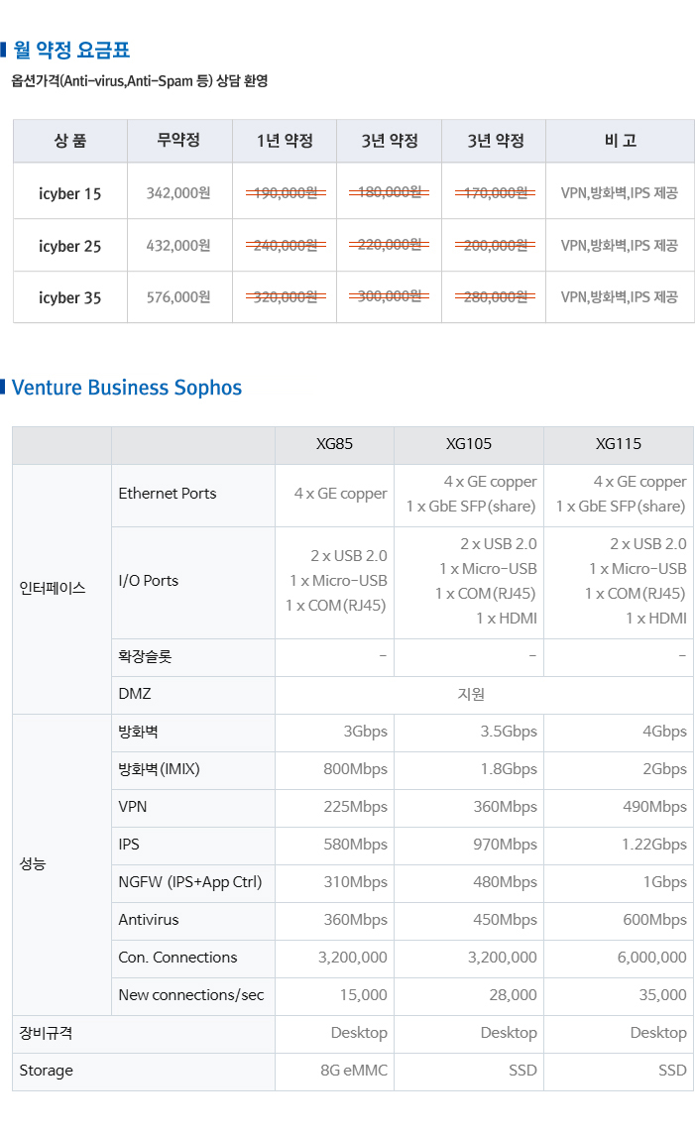This screenshot has height=1133, width=695.
Task: Click the 342,000원 no-contract price
Action: (x=178, y=194)
